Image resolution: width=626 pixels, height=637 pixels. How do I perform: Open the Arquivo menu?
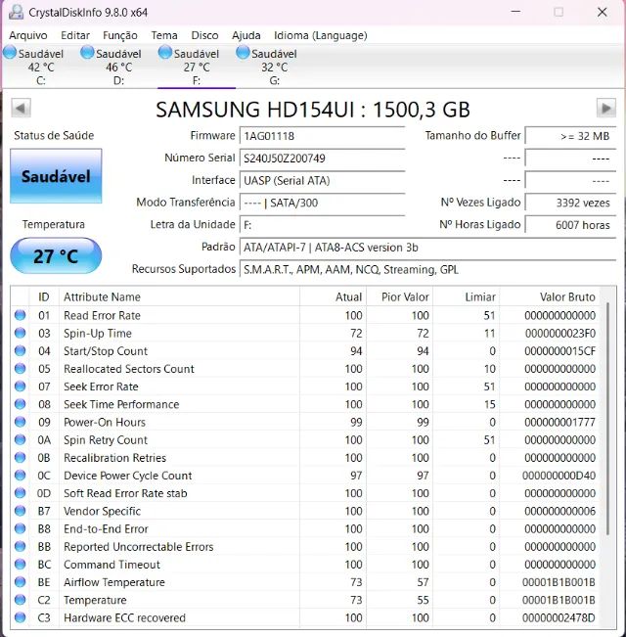tap(28, 36)
